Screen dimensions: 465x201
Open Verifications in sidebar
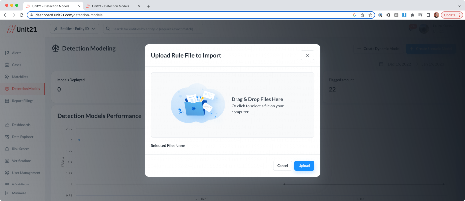[22, 161]
